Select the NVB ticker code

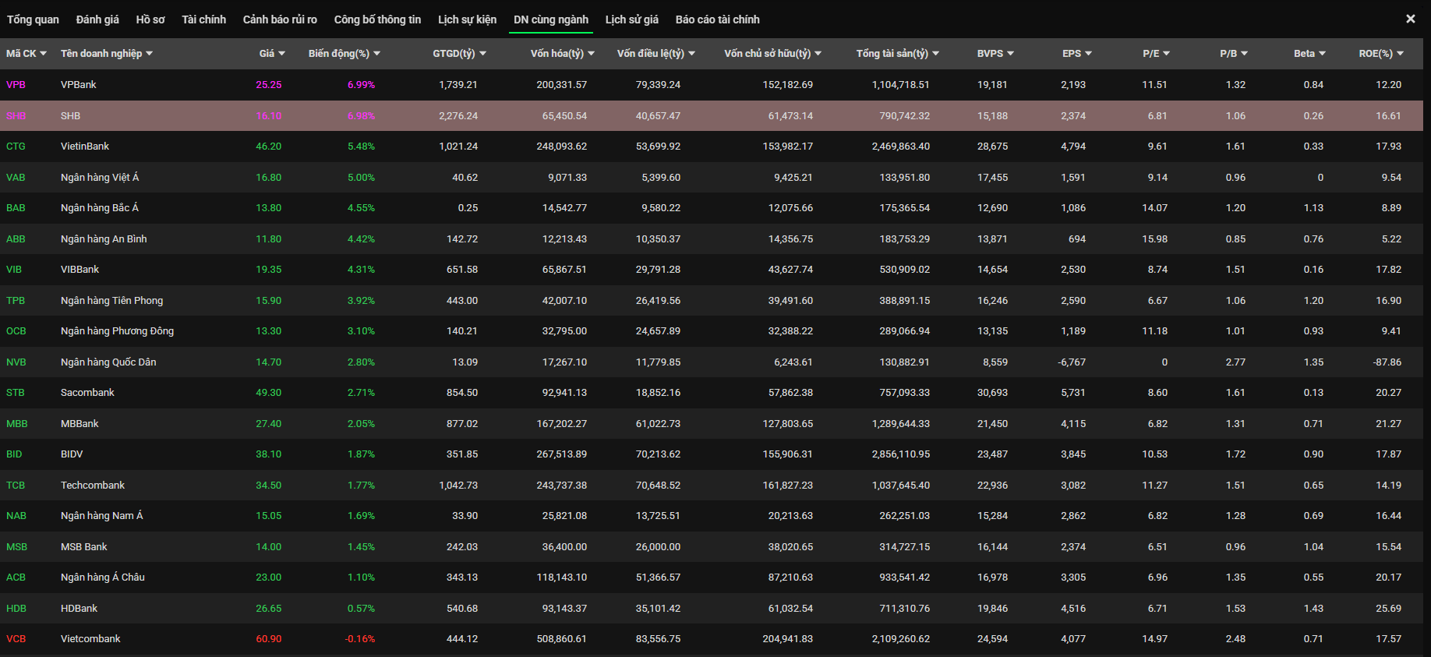pyautogui.click(x=16, y=362)
